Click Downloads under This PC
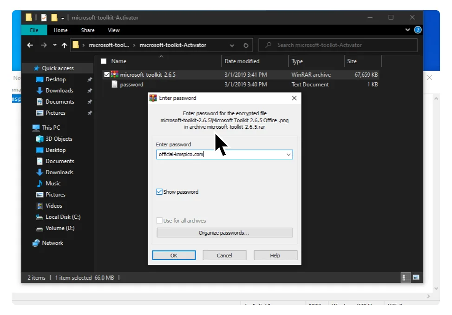 click(x=59, y=172)
